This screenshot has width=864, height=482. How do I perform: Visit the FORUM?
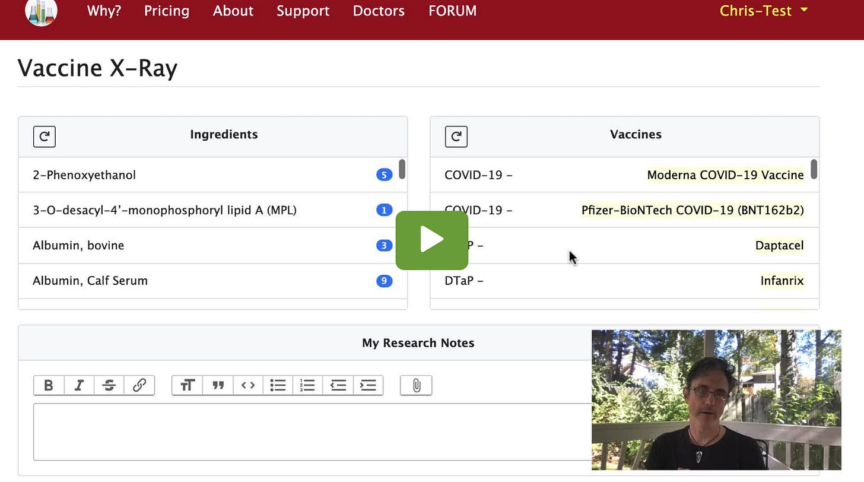pos(452,11)
